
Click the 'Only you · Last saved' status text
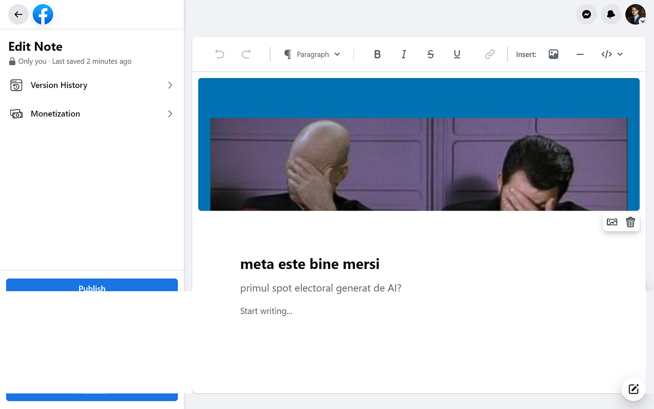pos(75,62)
